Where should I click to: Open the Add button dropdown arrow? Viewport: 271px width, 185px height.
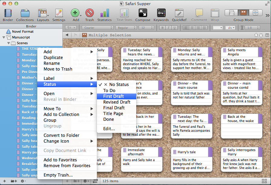pyautogui.click(x=81, y=15)
